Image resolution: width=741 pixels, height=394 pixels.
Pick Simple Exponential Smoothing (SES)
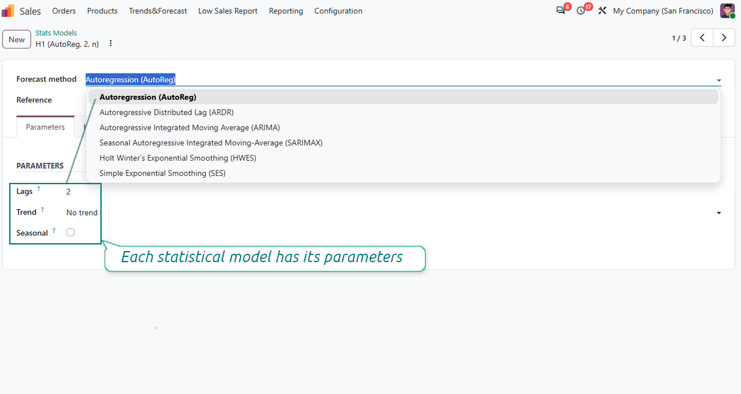403,173
